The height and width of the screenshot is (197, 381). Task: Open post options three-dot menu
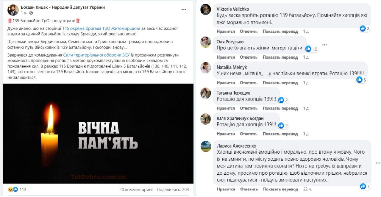coord(184,10)
